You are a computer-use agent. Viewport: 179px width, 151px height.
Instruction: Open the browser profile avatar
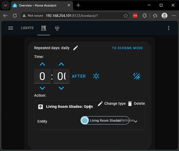point(165,15)
